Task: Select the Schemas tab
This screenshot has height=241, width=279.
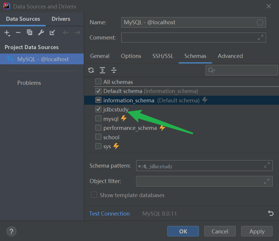Action: (x=195, y=56)
